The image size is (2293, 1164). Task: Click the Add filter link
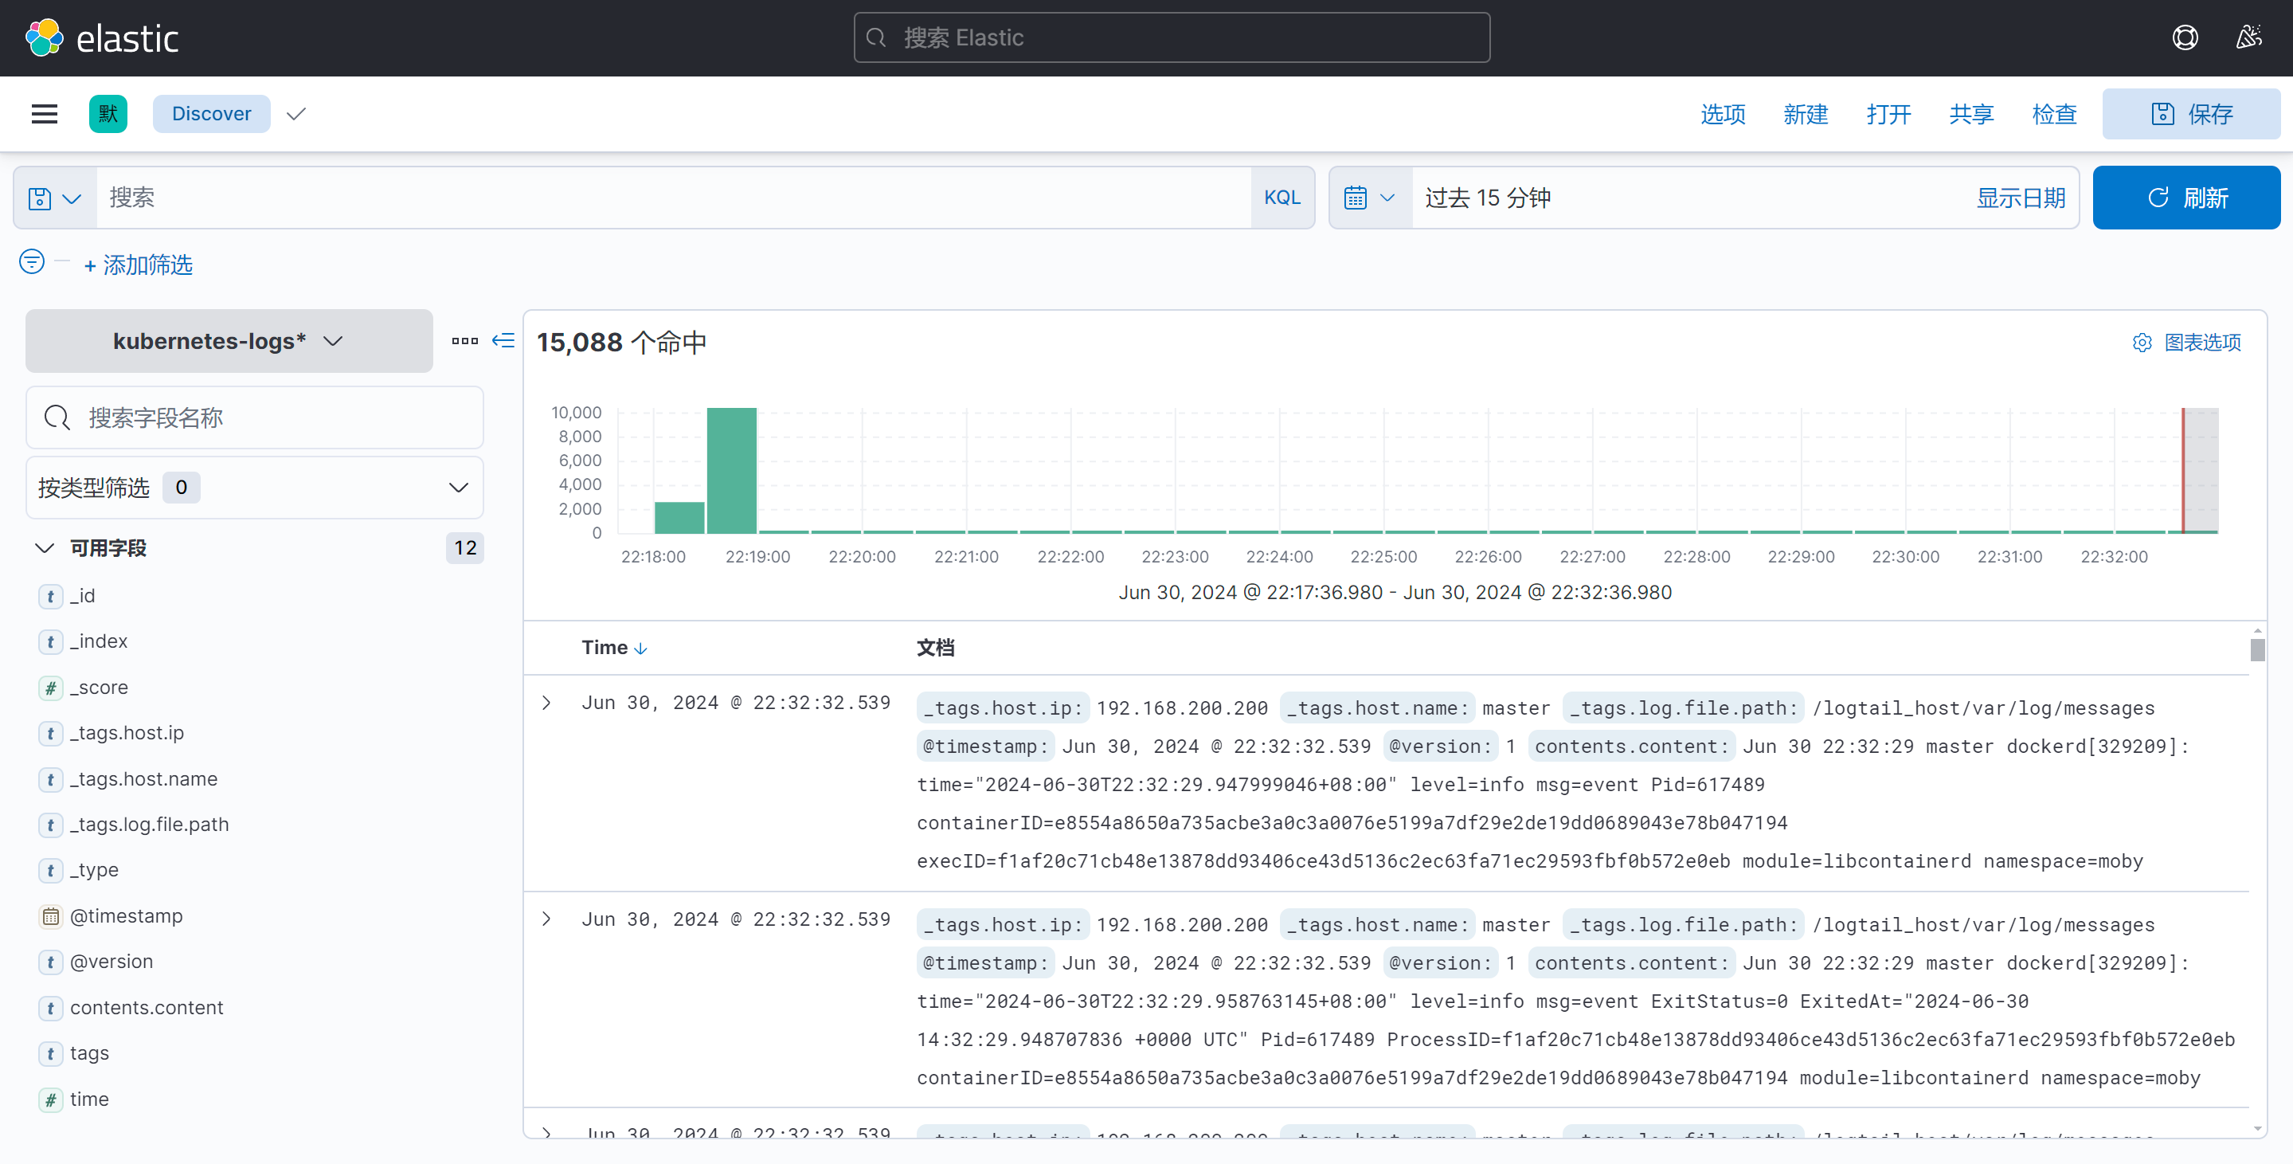click(x=138, y=265)
